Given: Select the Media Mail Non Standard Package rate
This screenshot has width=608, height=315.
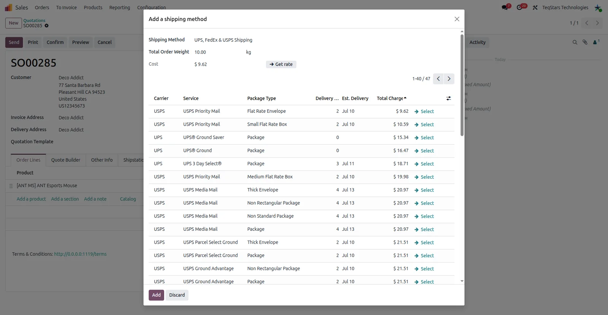Looking at the screenshot, I should click(424, 216).
